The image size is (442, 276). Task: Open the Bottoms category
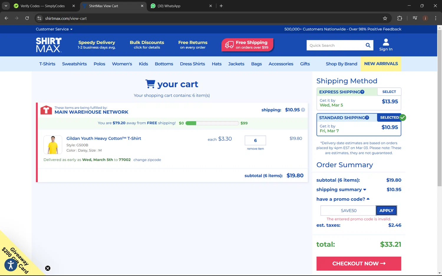(164, 64)
